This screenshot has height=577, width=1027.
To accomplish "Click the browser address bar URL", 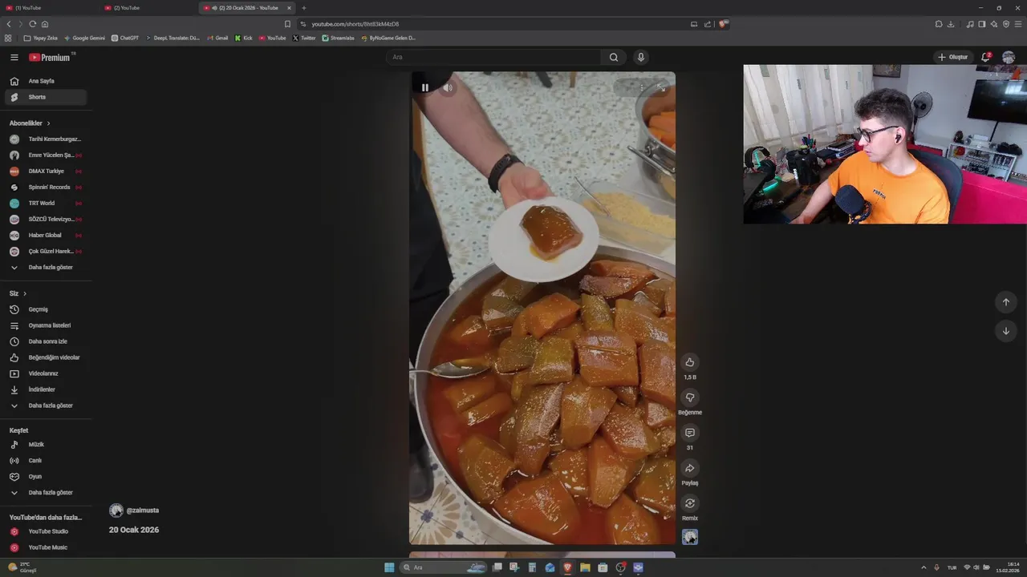I will [355, 24].
